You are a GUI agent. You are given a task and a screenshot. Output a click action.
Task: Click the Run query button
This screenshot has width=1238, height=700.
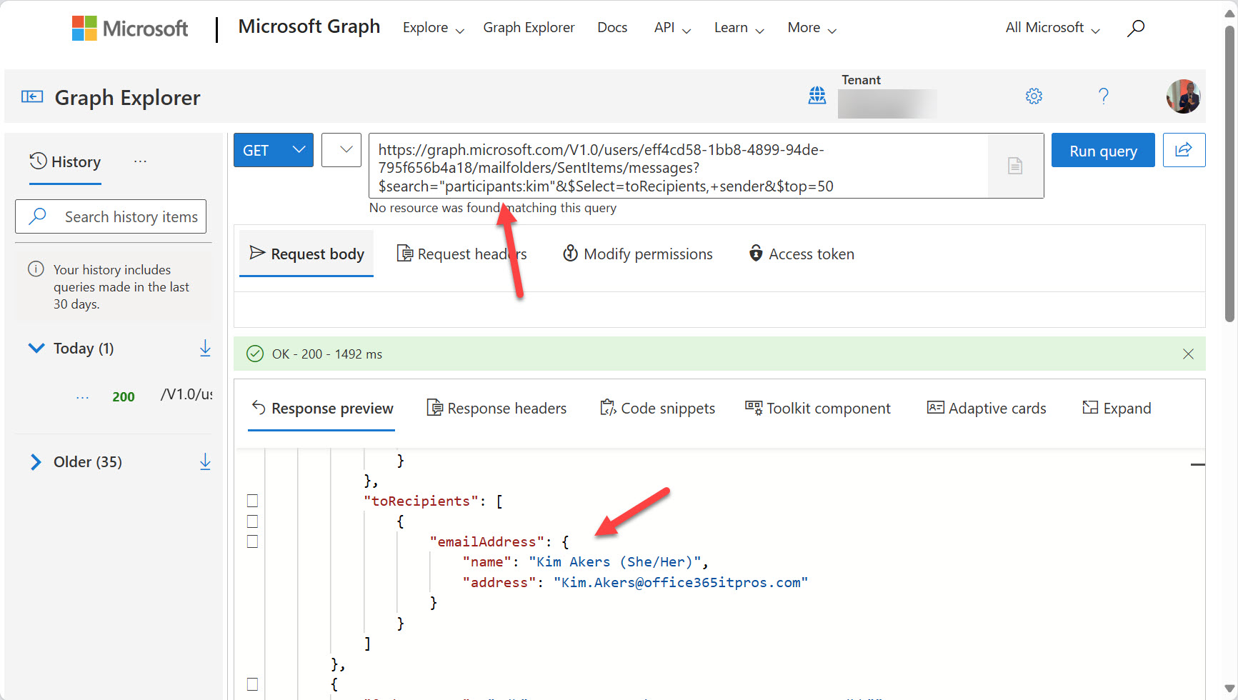tap(1102, 150)
